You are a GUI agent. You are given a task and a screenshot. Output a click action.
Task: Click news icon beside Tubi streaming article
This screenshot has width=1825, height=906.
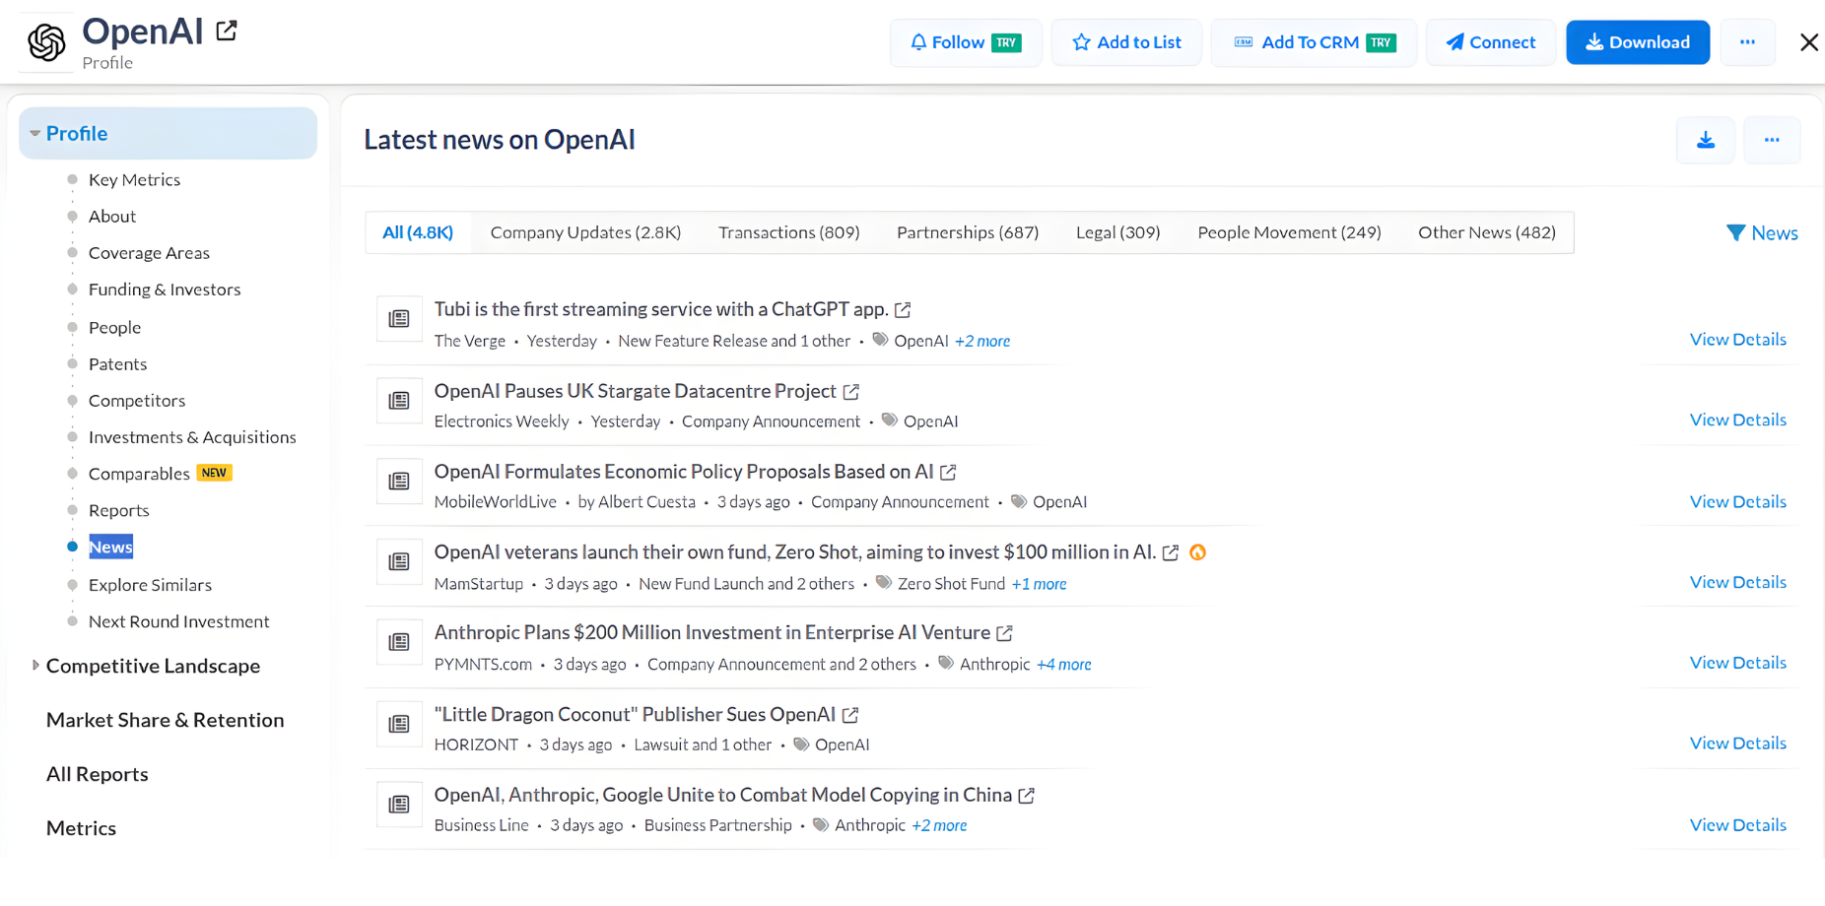click(x=399, y=318)
